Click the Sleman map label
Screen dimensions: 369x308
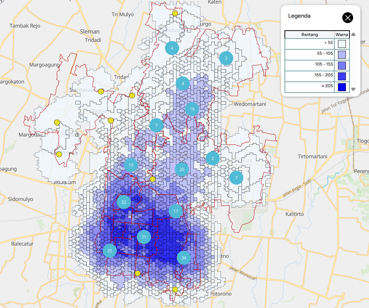coord(90,31)
